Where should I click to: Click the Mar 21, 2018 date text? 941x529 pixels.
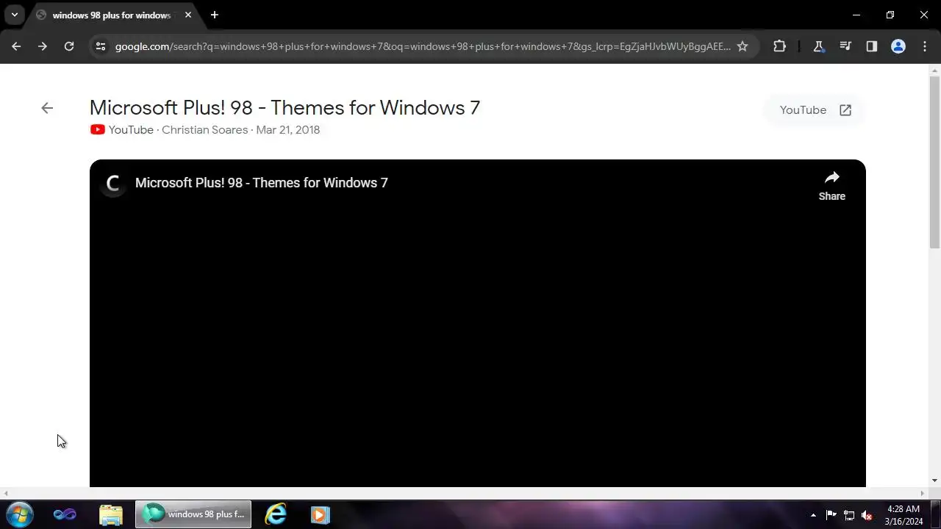click(288, 130)
